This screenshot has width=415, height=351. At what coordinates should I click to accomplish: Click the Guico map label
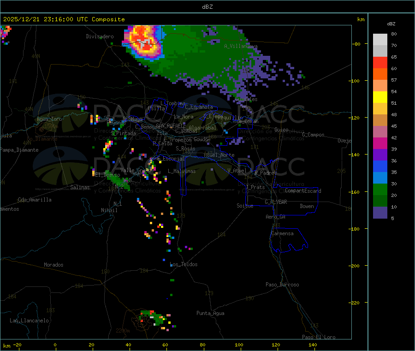(x=281, y=130)
